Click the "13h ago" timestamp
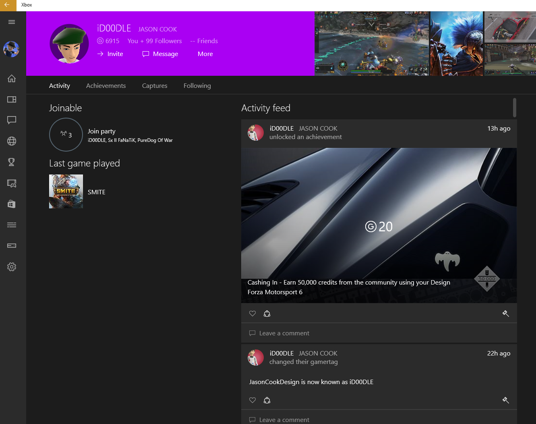Viewport: 536px width, 424px height. point(499,129)
